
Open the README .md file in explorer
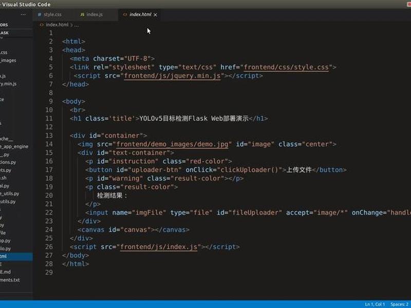tap(5, 272)
